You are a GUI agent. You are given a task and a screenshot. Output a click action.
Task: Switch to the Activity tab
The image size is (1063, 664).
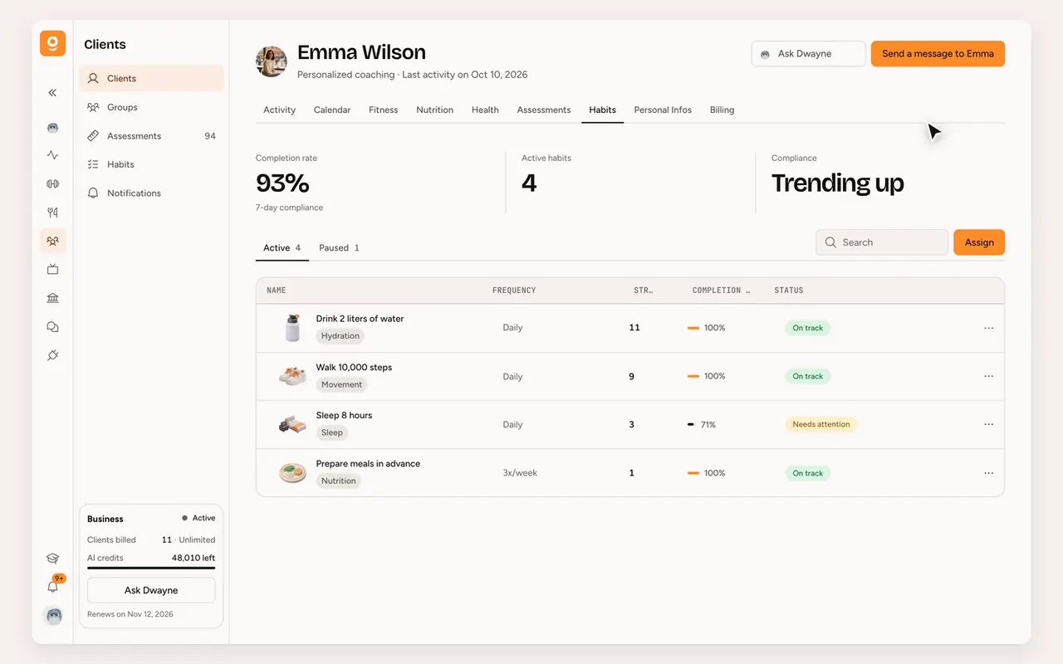point(279,110)
